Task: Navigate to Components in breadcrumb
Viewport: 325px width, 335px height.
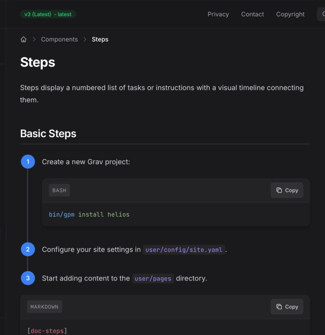Action: 59,39
